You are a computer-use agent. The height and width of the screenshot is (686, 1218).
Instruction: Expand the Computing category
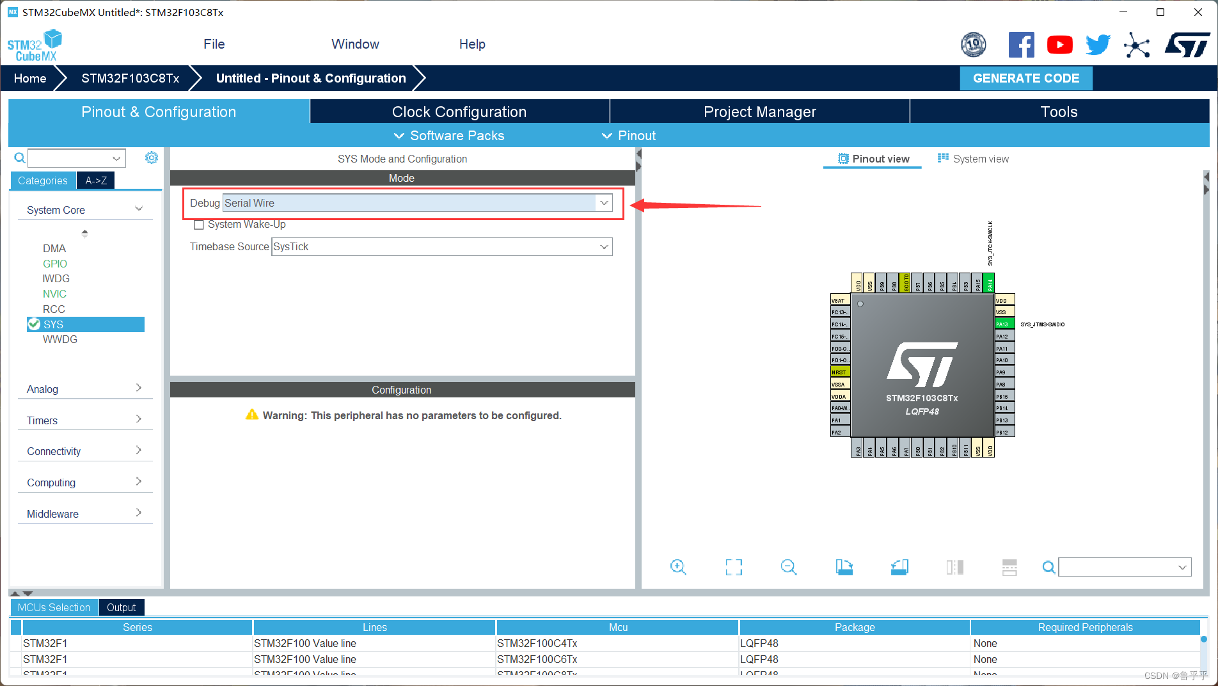coord(85,483)
